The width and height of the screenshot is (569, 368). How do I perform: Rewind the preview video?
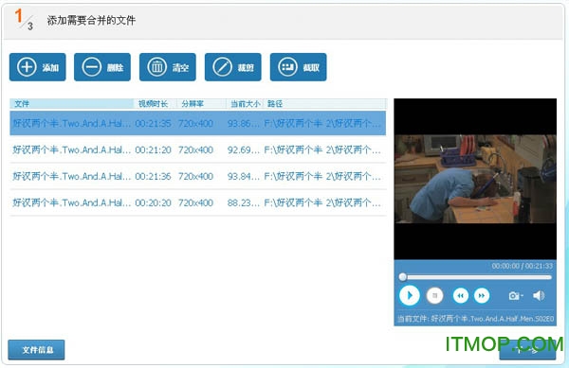[x=461, y=296]
